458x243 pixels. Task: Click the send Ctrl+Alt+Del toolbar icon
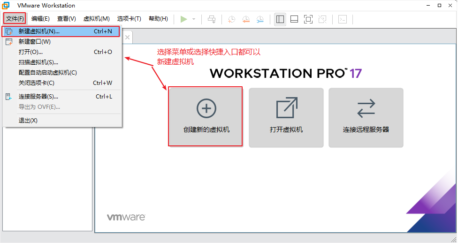pos(212,19)
